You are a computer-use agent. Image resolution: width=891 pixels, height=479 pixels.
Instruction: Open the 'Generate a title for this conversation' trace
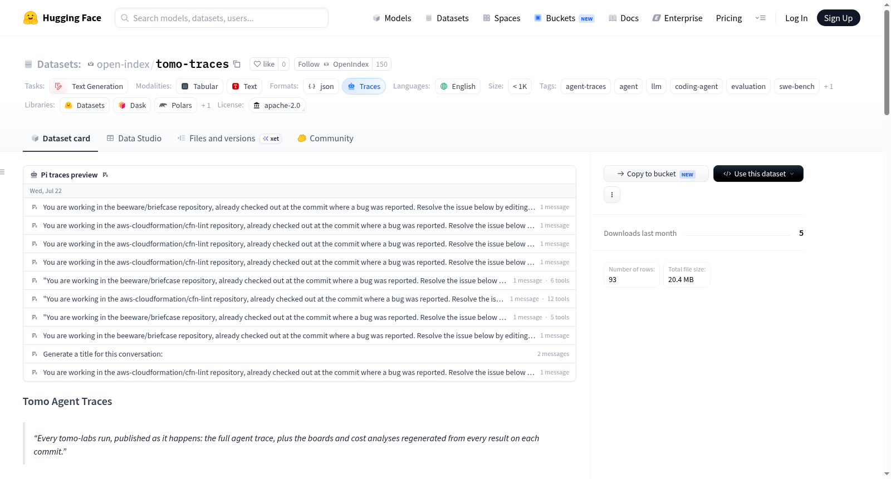[300, 354]
